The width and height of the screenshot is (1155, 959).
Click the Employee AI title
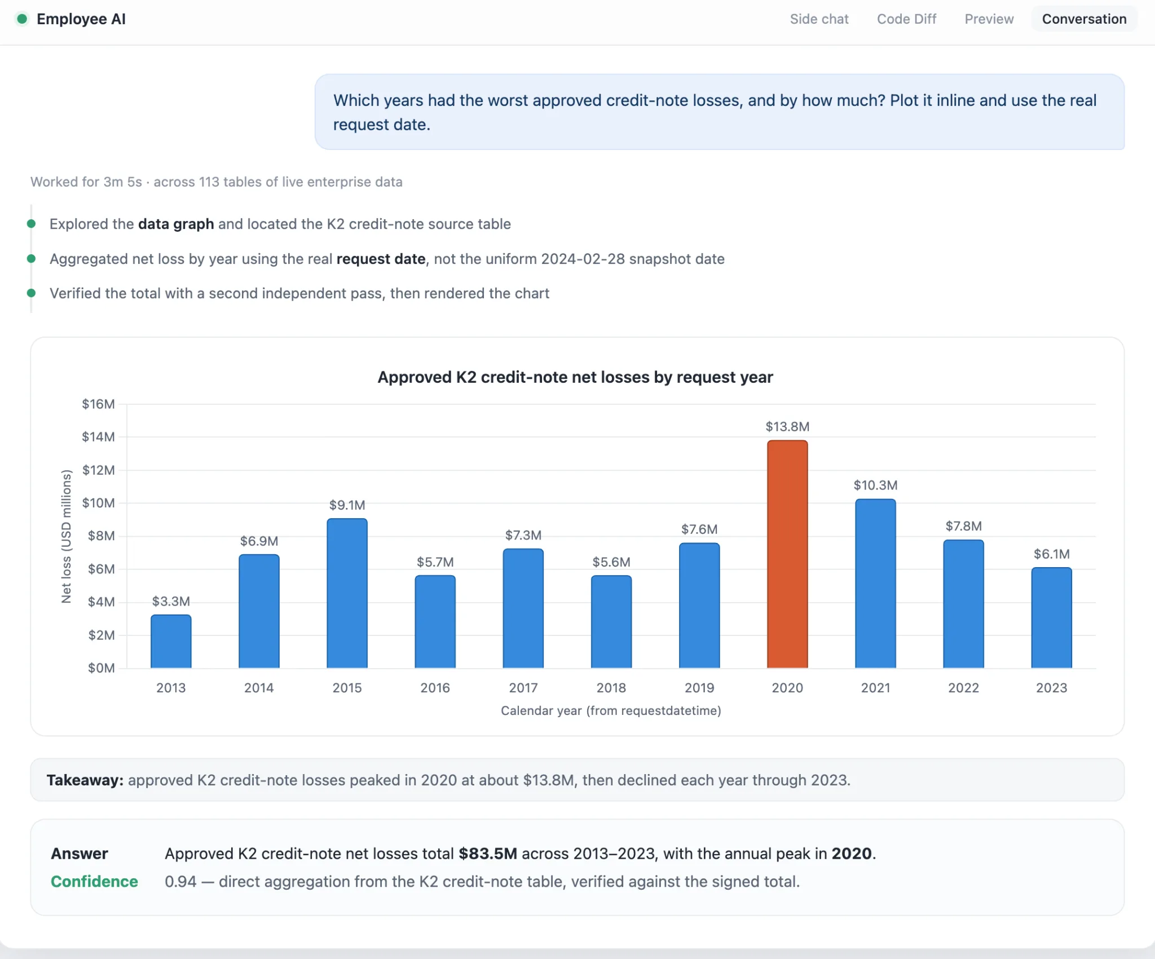click(81, 19)
